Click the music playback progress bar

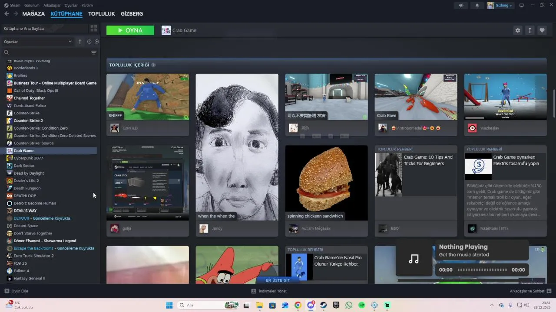[483, 270]
